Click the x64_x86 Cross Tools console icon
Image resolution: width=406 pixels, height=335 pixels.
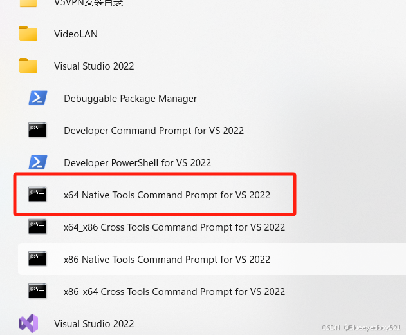pos(37,226)
